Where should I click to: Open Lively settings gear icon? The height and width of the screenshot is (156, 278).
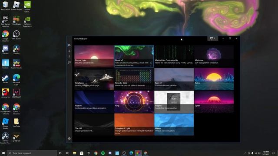(x=69, y=139)
